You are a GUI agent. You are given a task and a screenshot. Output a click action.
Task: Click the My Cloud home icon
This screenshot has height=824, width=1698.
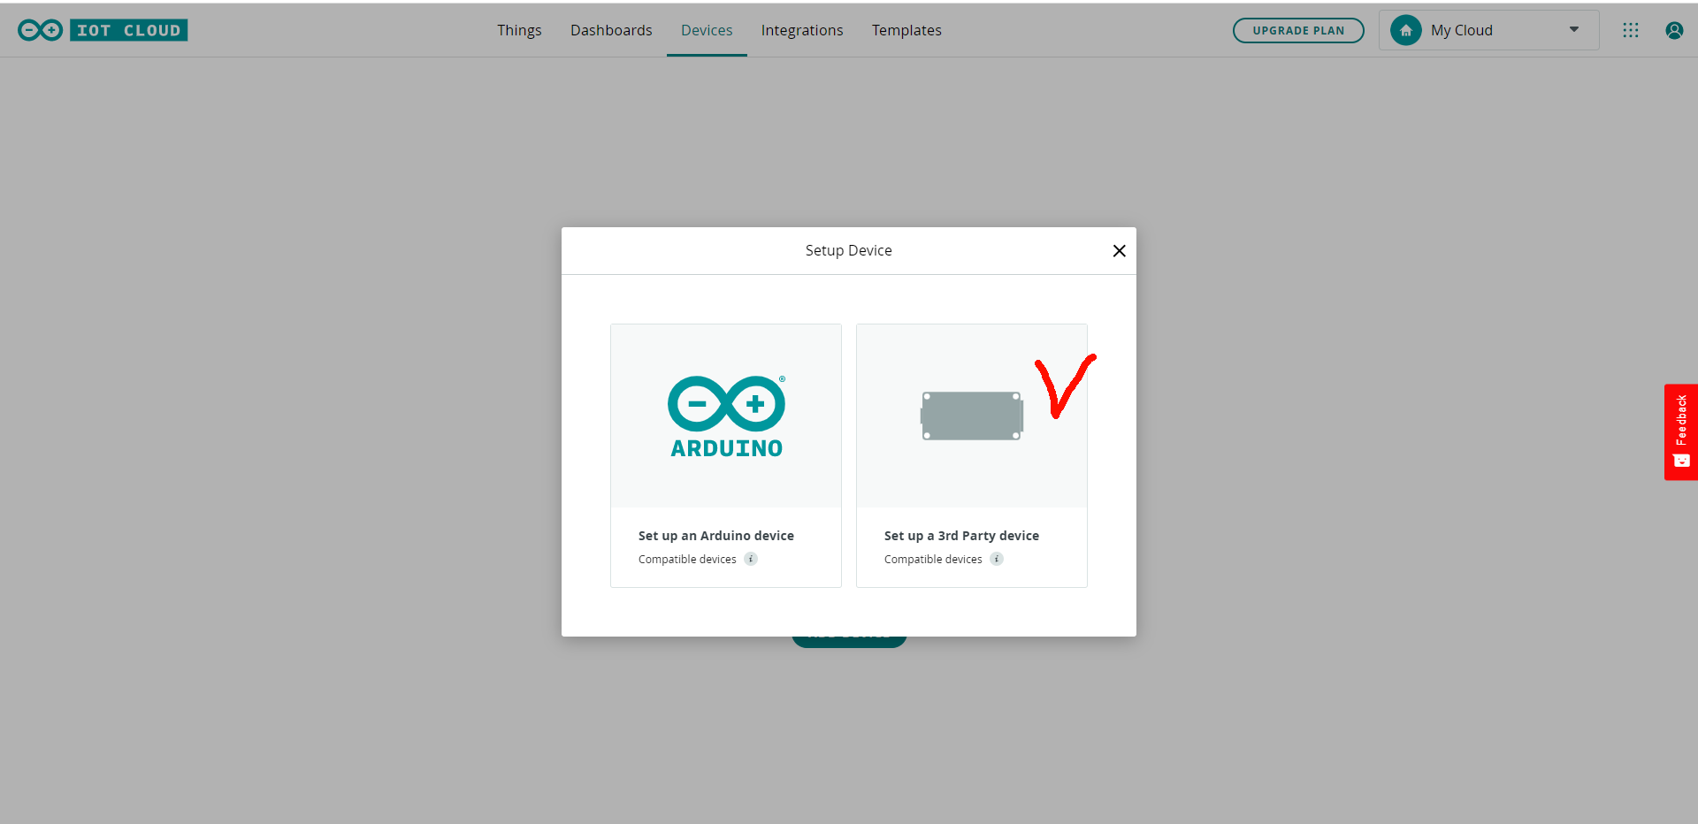pos(1406,30)
